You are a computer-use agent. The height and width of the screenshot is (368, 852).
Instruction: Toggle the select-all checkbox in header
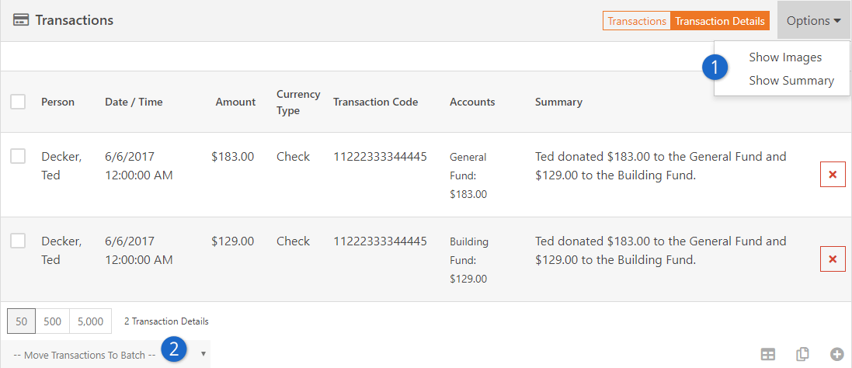[x=18, y=102]
